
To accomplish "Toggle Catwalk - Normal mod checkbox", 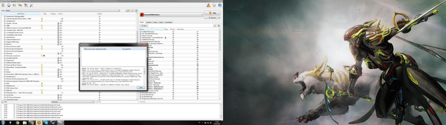I will point(5,23).
